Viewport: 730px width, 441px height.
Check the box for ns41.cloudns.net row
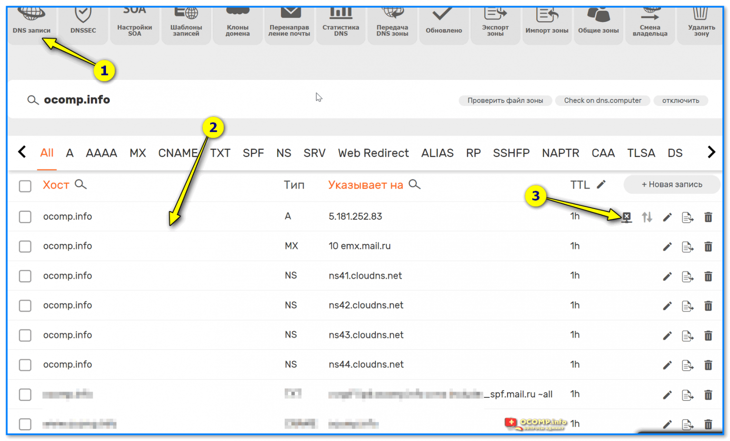click(25, 276)
